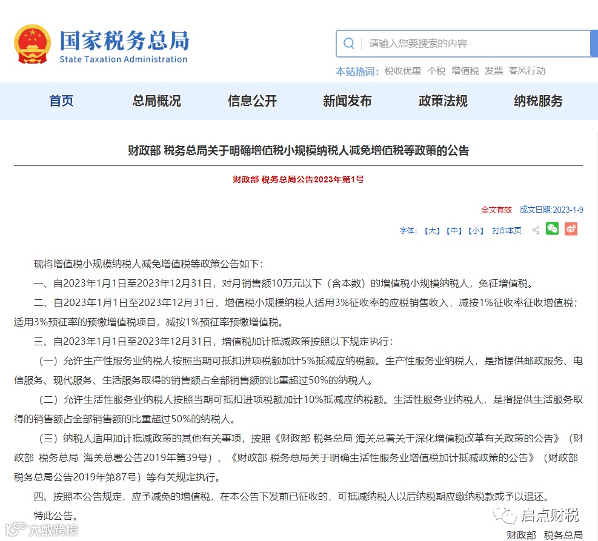Click the gray share icon
This screenshot has width=598, height=541.
pos(536,230)
